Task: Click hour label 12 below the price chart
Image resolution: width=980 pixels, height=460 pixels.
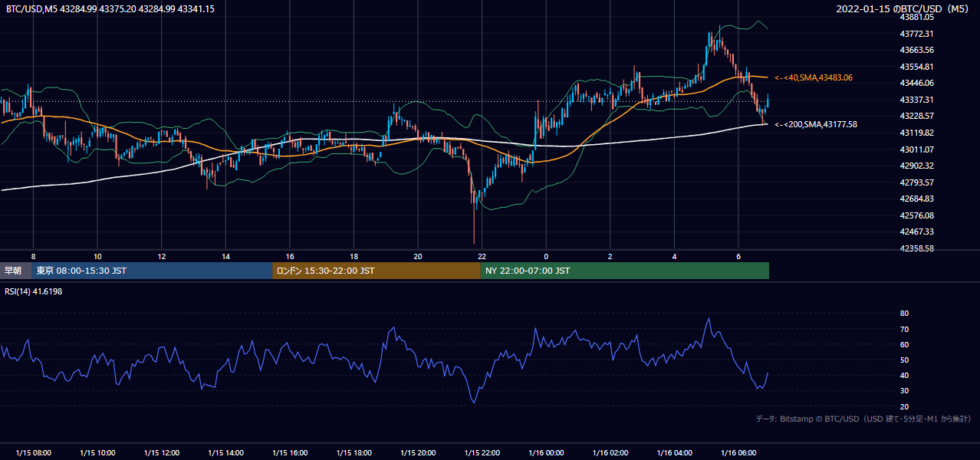Action: [162, 256]
